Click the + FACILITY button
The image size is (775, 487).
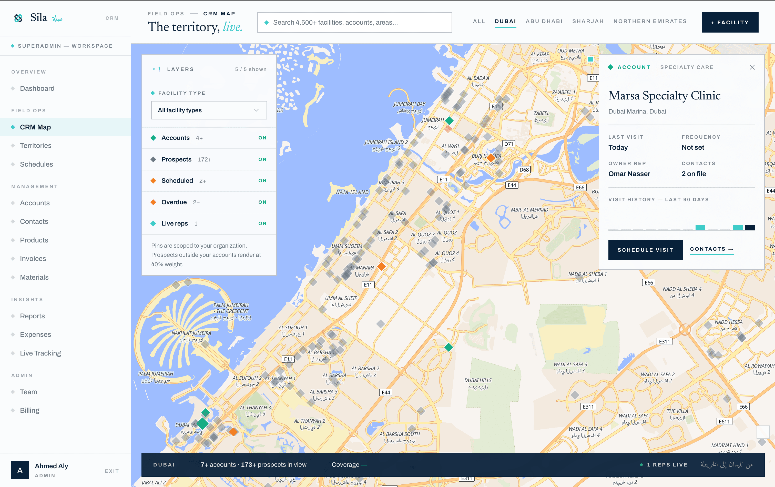730,23
